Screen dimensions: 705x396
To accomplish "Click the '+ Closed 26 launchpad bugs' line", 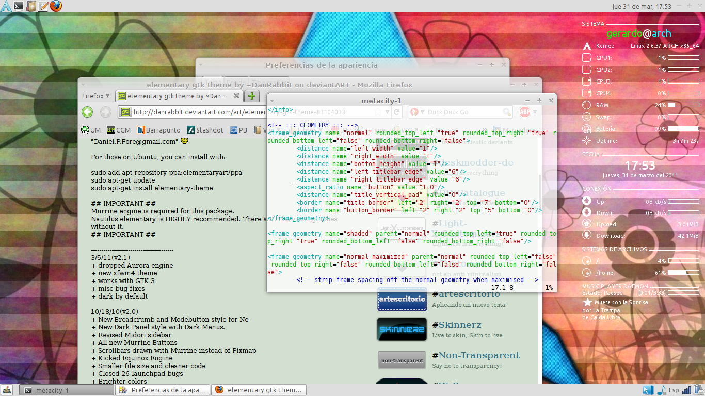I will click(137, 374).
